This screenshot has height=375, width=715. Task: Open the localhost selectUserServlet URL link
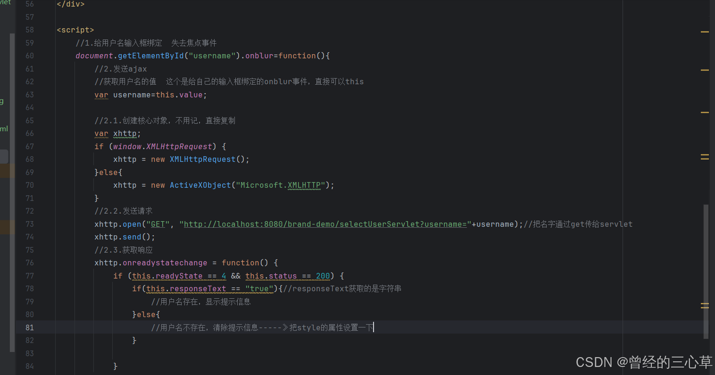(x=325, y=224)
